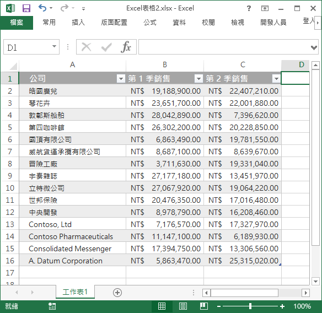Click the Cancel X icon in formula bar

point(86,47)
